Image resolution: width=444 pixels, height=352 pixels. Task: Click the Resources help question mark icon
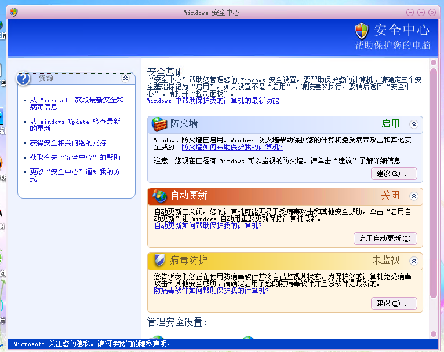pos(23,78)
